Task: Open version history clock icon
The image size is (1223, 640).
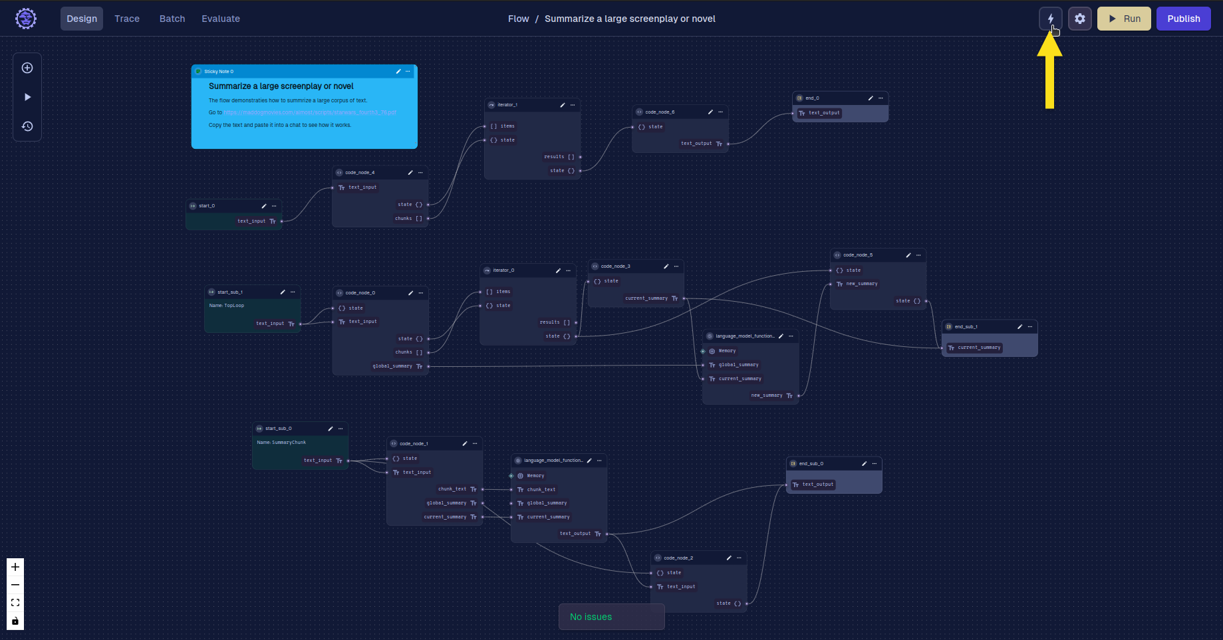Action: (27, 126)
